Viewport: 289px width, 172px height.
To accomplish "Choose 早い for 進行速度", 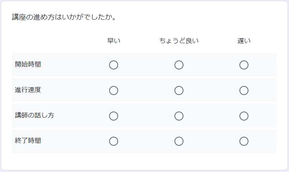I will click(x=113, y=90).
